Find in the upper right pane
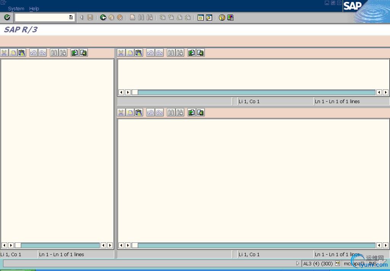 tap(171, 53)
